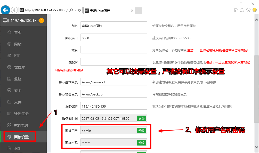The height and width of the screenshot is (153, 259).
Task: Click the browser forward arrow button
Action: (x=14, y=10)
